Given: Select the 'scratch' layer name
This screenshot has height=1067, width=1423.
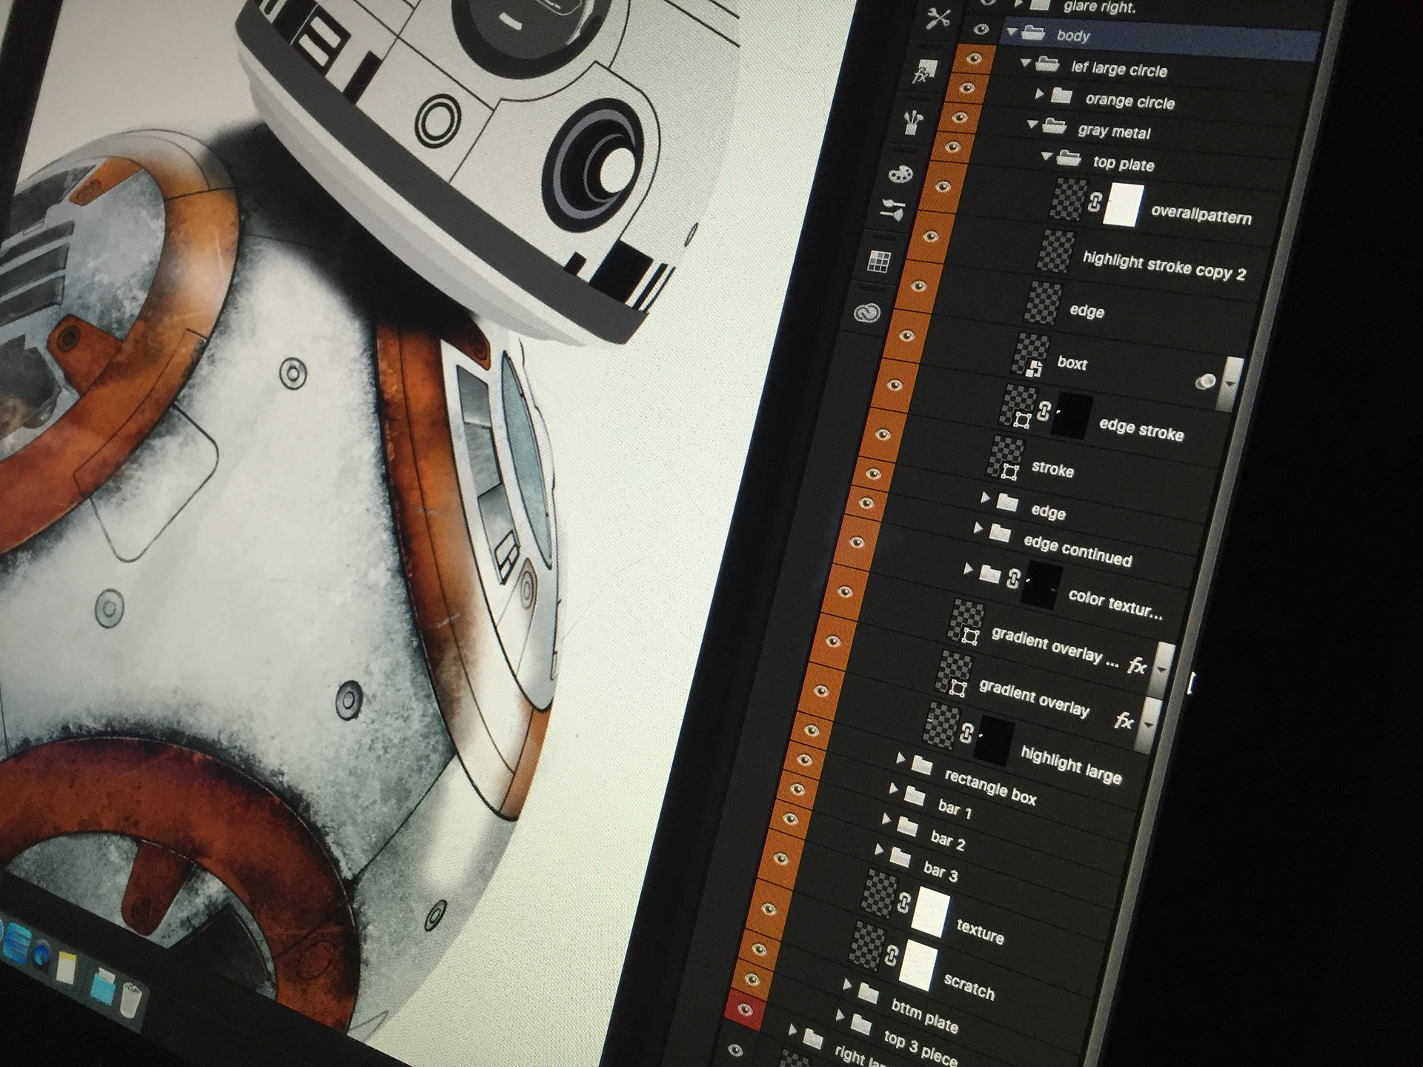Looking at the screenshot, I should click(x=969, y=987).
